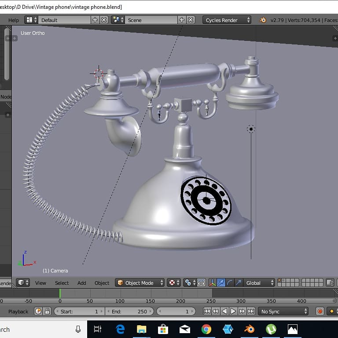Click the current frame number field
The image size is (338, 338).
(176, 311)
